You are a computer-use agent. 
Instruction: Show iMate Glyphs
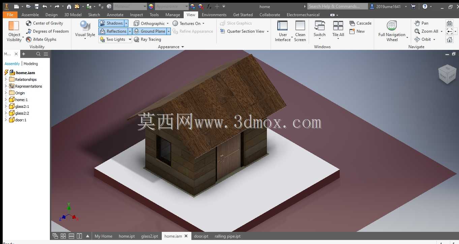tap(41, 39)
